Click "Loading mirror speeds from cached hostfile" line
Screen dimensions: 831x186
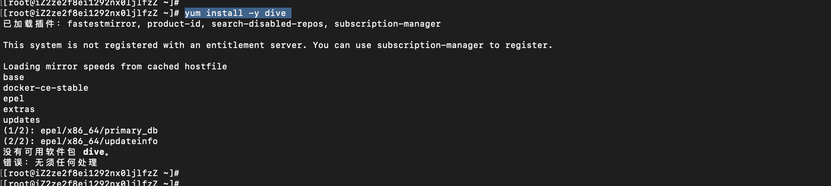pos(115,67)
